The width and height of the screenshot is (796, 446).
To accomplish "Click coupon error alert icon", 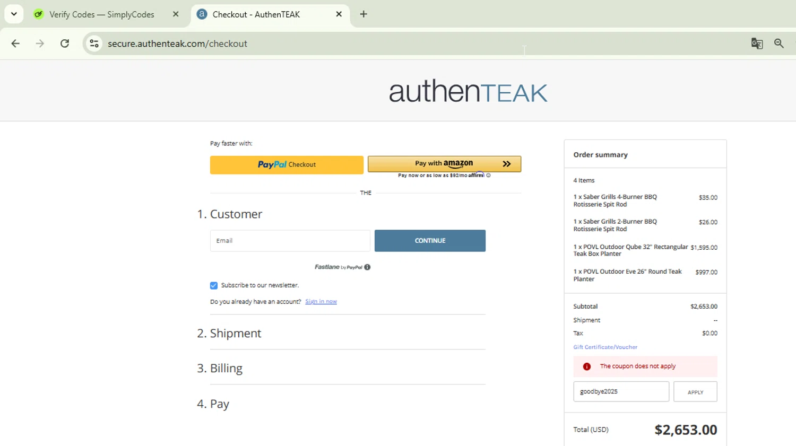I will coord(587,366).
